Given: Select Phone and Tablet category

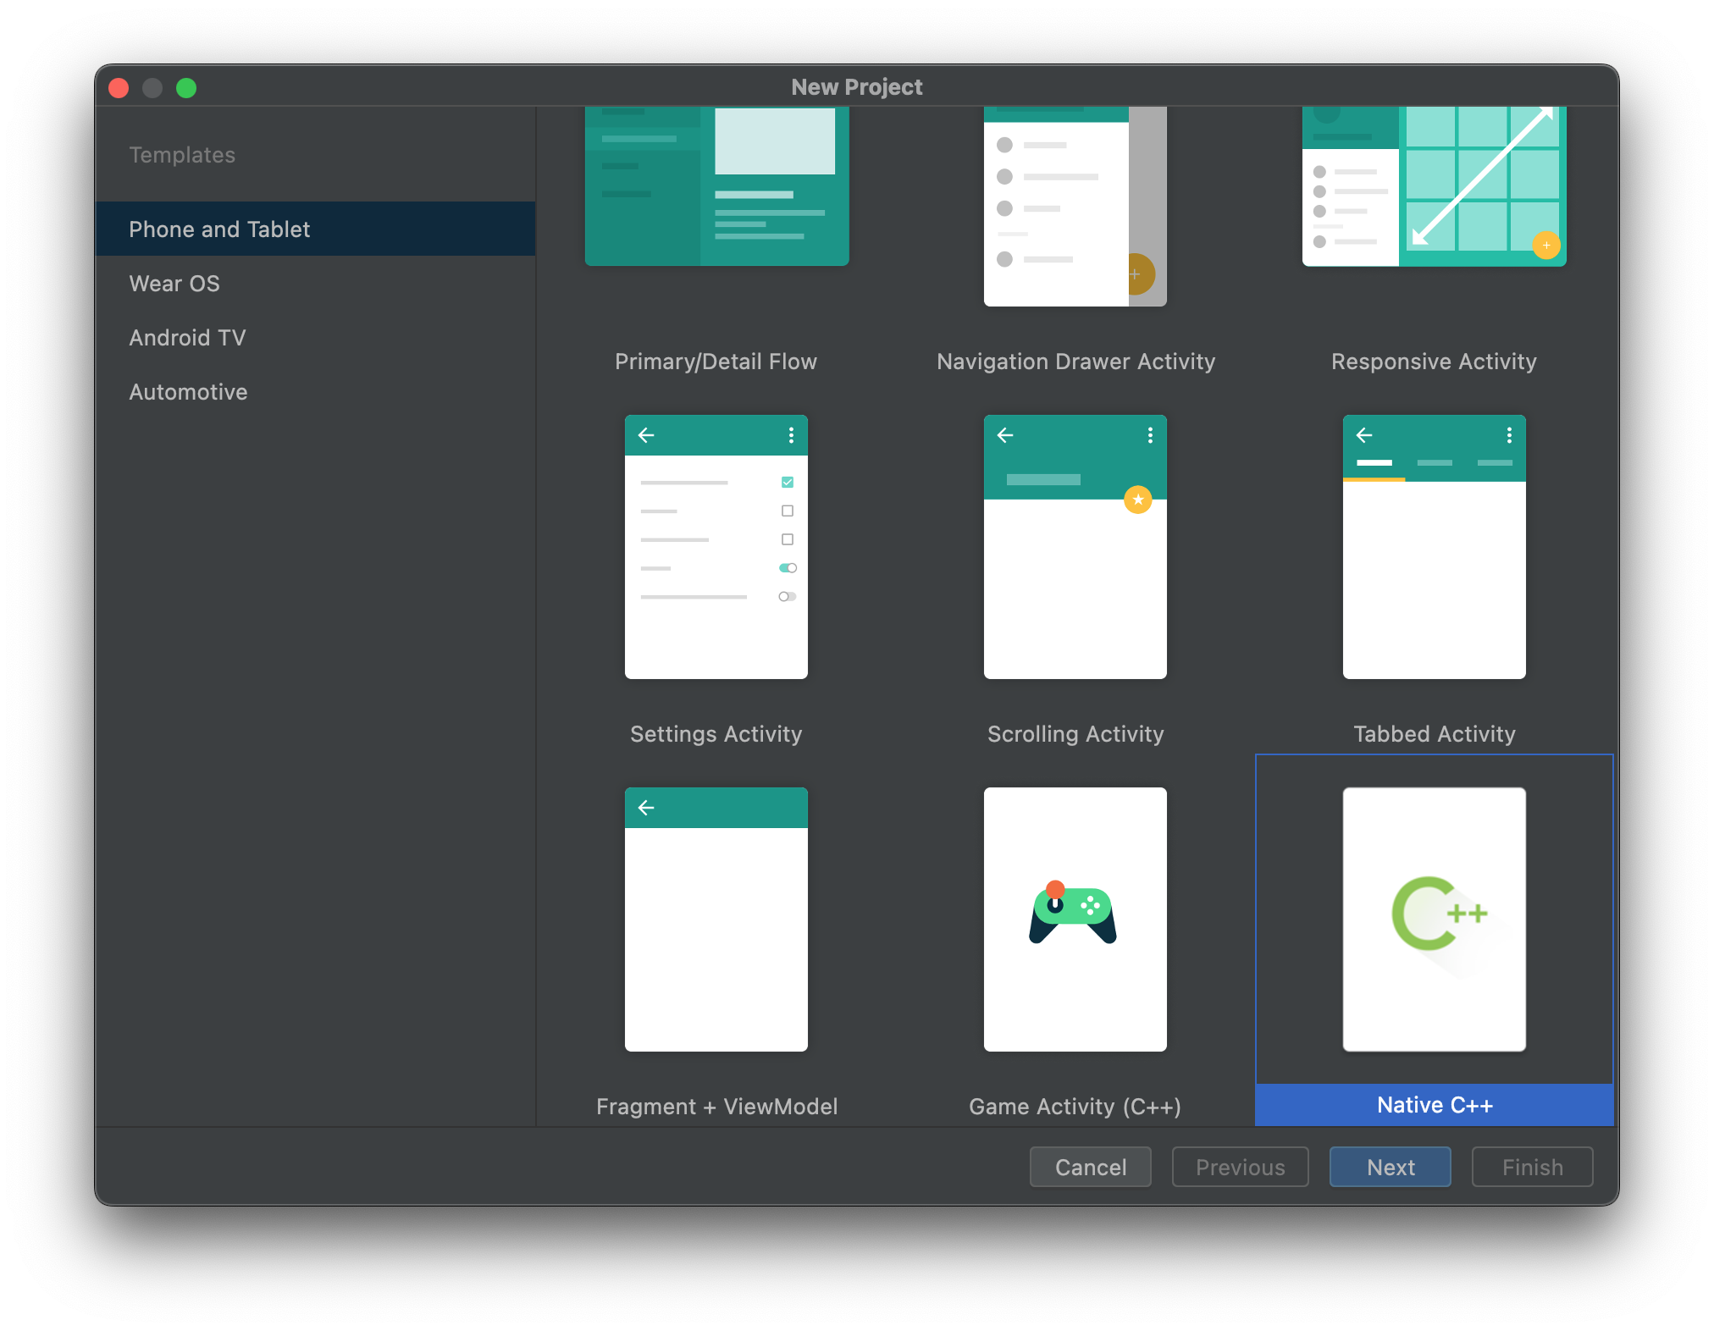Looking at the screenshot, I should pyautogui.click(x=219, y=229).
